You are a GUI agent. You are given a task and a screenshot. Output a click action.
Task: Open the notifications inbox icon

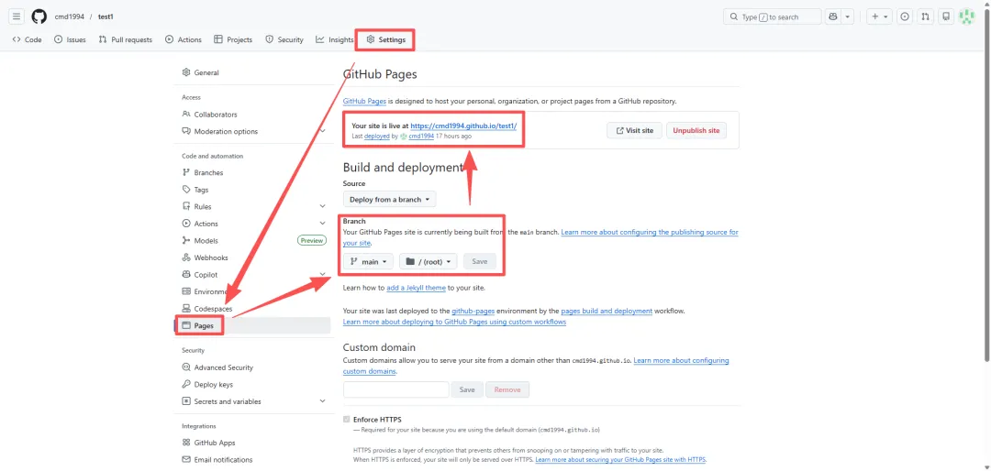945,16
